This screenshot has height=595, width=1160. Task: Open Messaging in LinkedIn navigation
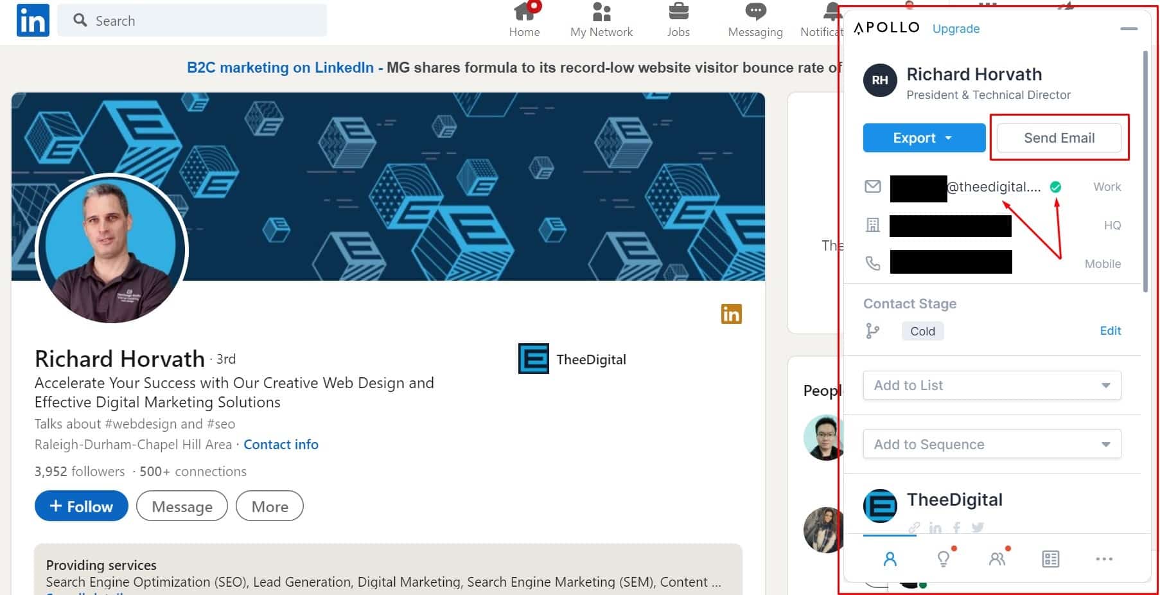[x=755, y=21]
